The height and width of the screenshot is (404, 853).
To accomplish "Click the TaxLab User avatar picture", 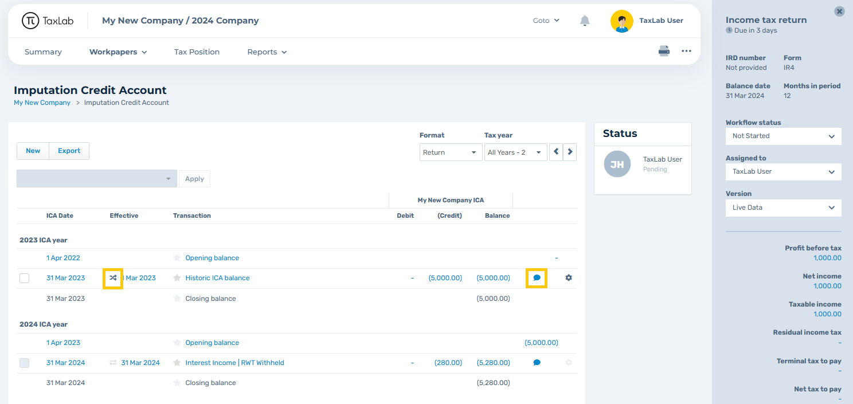I will coord(622,21).
